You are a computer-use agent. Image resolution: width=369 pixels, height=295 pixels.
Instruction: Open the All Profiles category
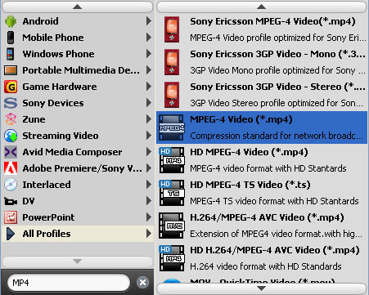[x=78, y=234]
